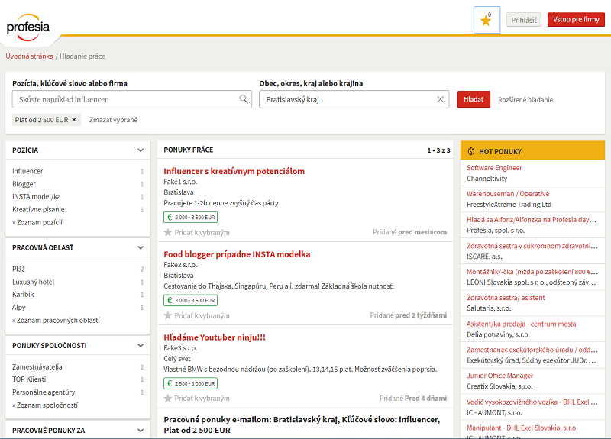Click the Profesia logo
The height and width of the screenshot is (439, 611).
tap(28, 25)
